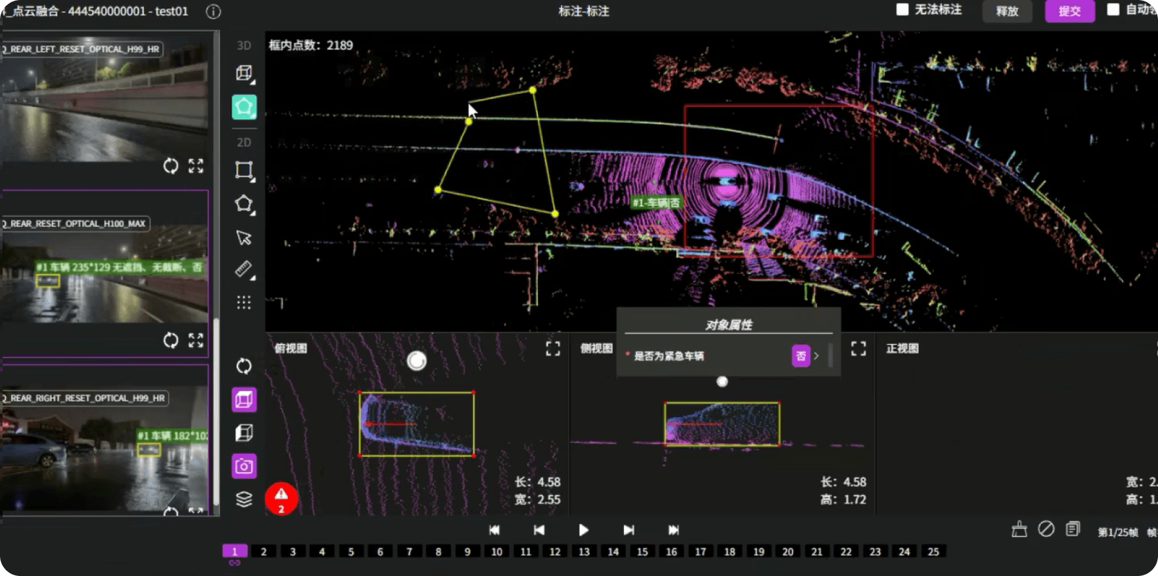Expand the 俯视图 panel to fullscreen

[x=553, y=348]
